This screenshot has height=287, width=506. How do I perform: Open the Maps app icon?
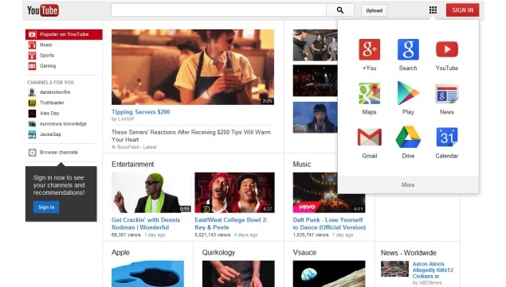pyautogui.click(x=369, y=93)
